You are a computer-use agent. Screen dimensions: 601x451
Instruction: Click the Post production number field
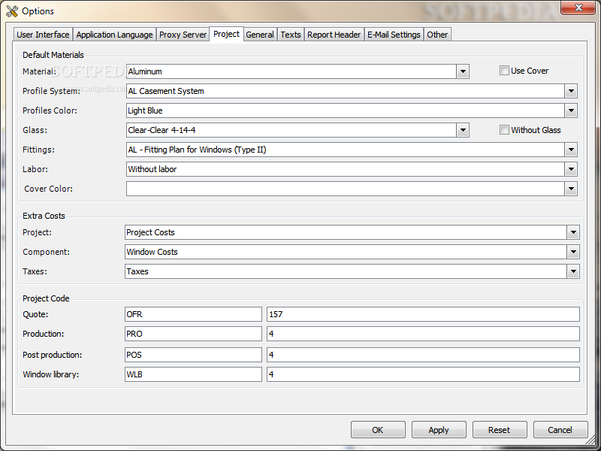tap(423, 355)
